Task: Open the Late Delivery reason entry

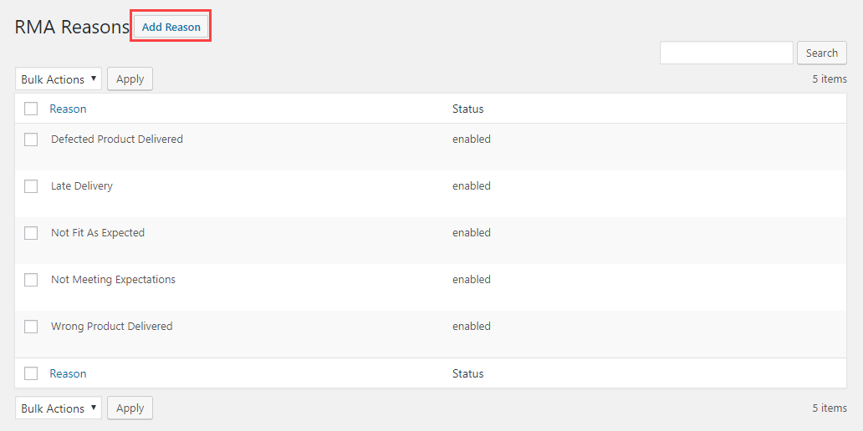Action: 81,186
